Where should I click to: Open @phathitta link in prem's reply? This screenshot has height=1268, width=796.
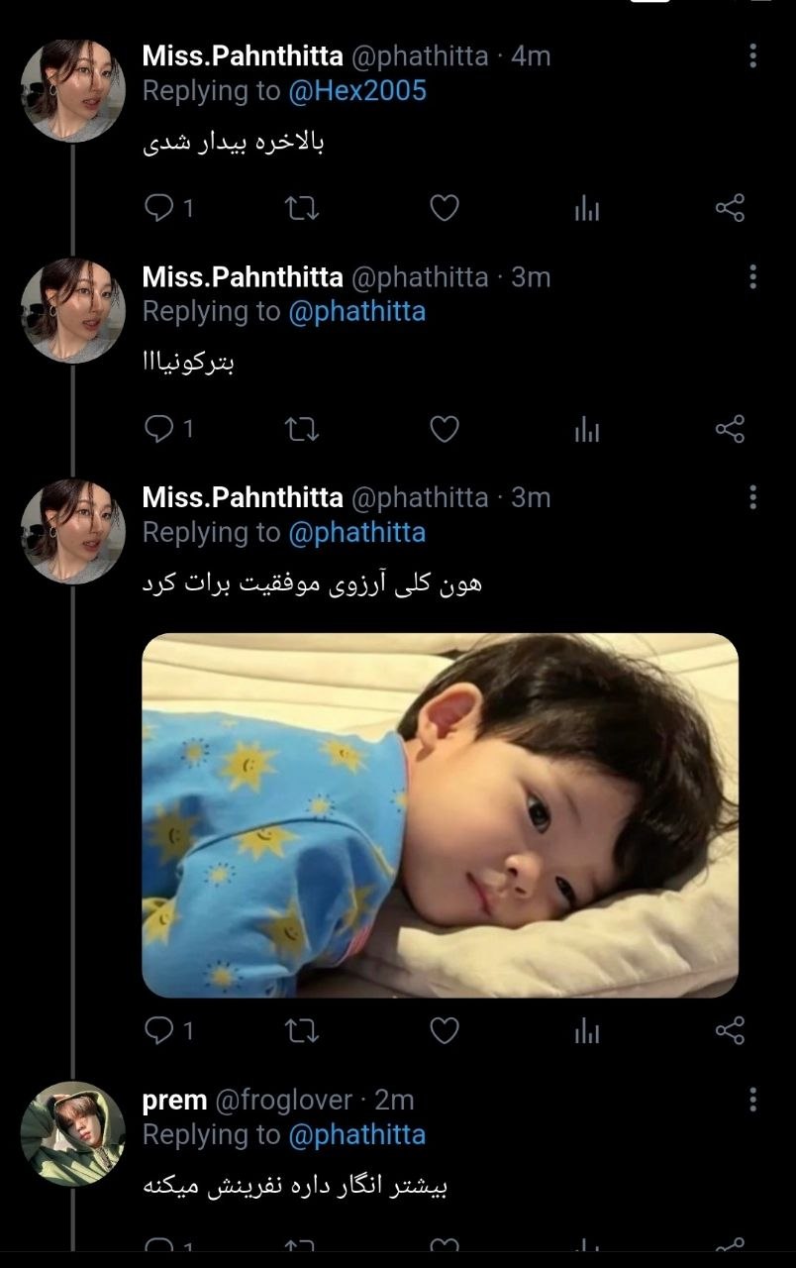pyautogui.click(x=357, y=1134)
